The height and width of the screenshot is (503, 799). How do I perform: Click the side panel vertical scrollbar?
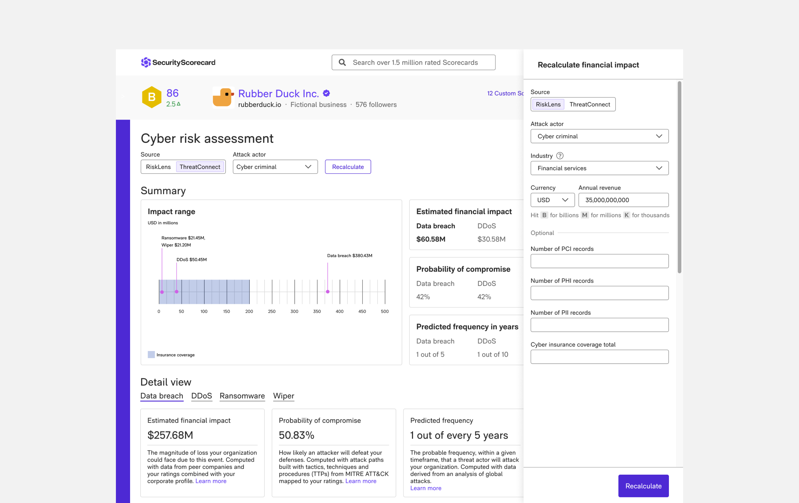click(679, 178)
